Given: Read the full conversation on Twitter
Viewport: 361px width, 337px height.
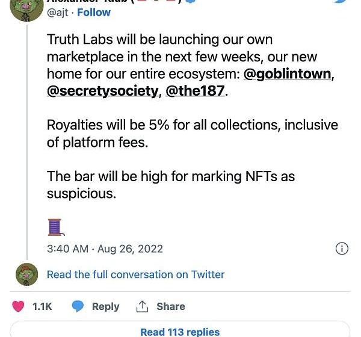Looking at the screenshot, I should (135, 274).
